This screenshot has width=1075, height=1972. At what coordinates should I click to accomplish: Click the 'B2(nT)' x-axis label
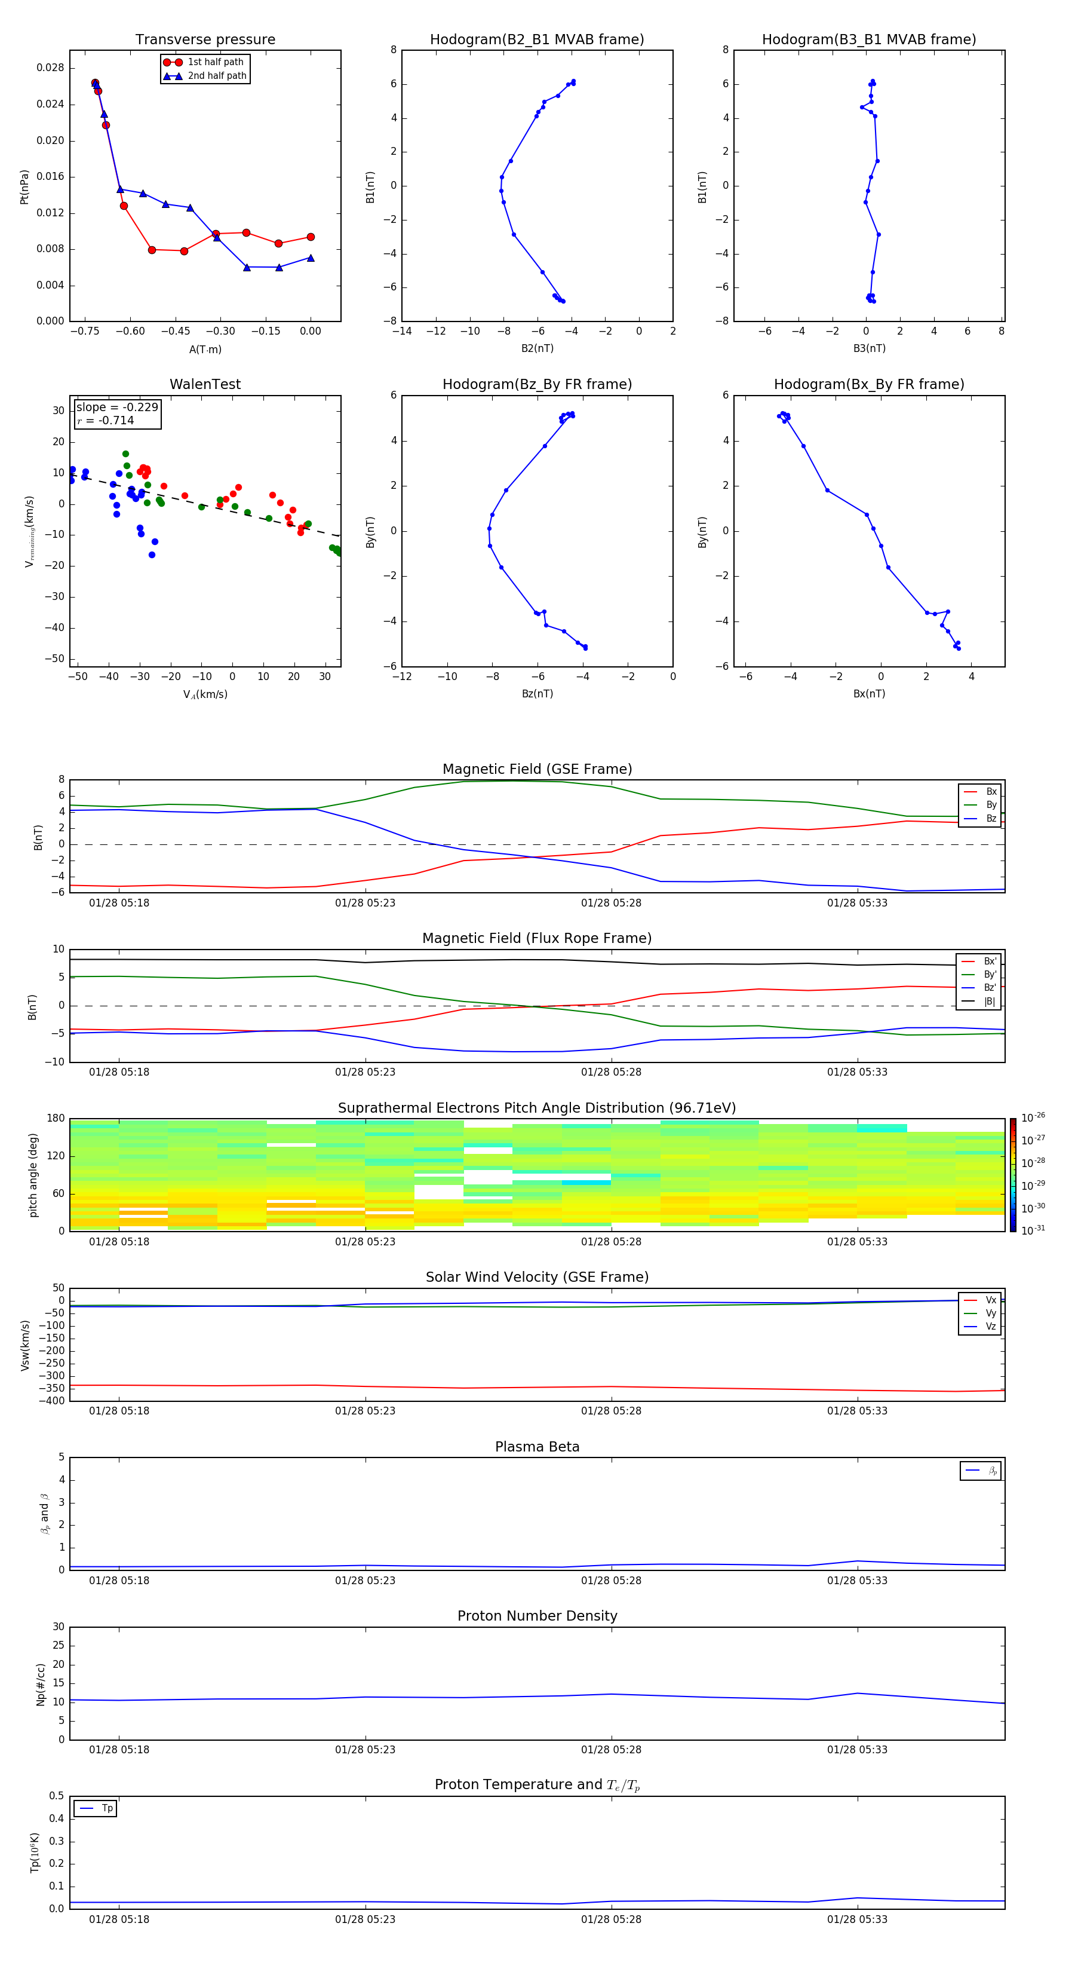(537, 348)
